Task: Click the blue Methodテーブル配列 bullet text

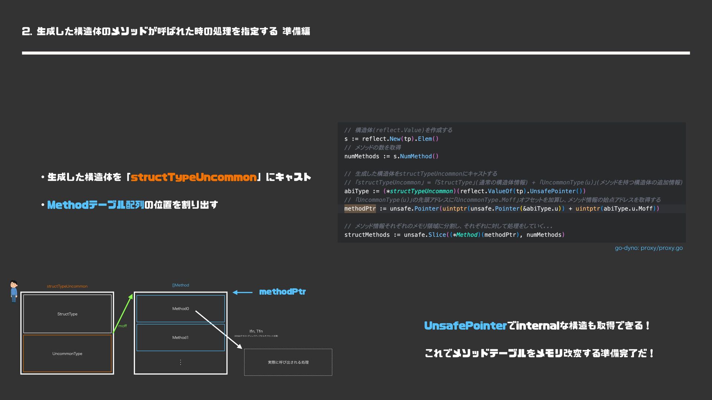Action: pos(95,205)
